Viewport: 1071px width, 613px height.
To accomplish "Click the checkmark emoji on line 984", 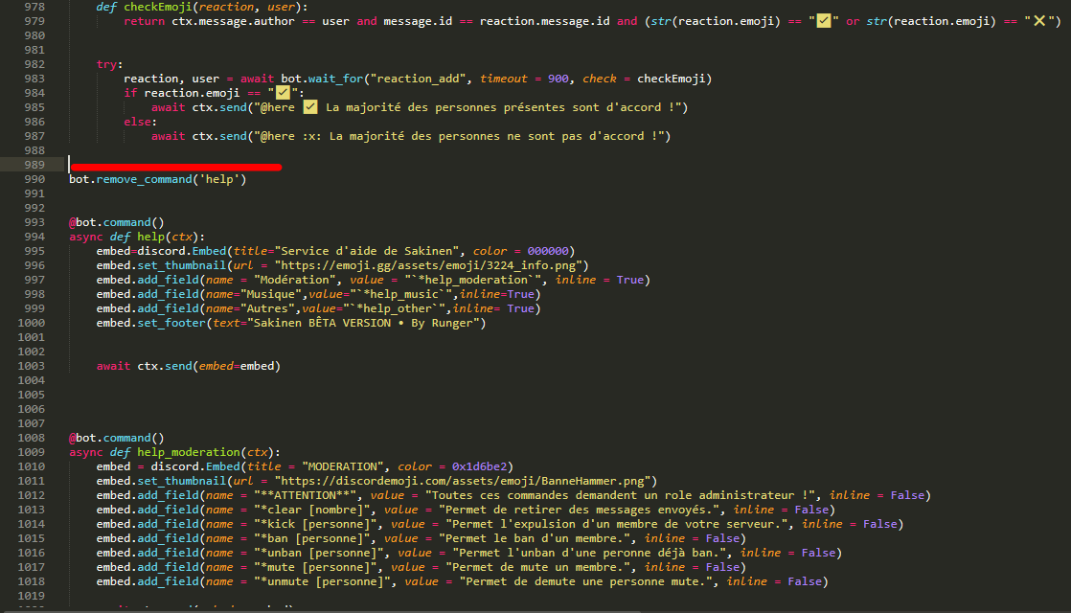I will click(283, 93).
